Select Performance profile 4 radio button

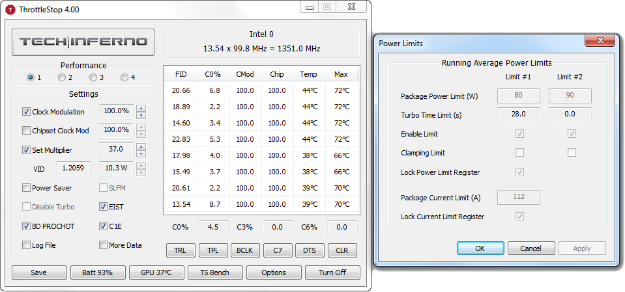124,77
